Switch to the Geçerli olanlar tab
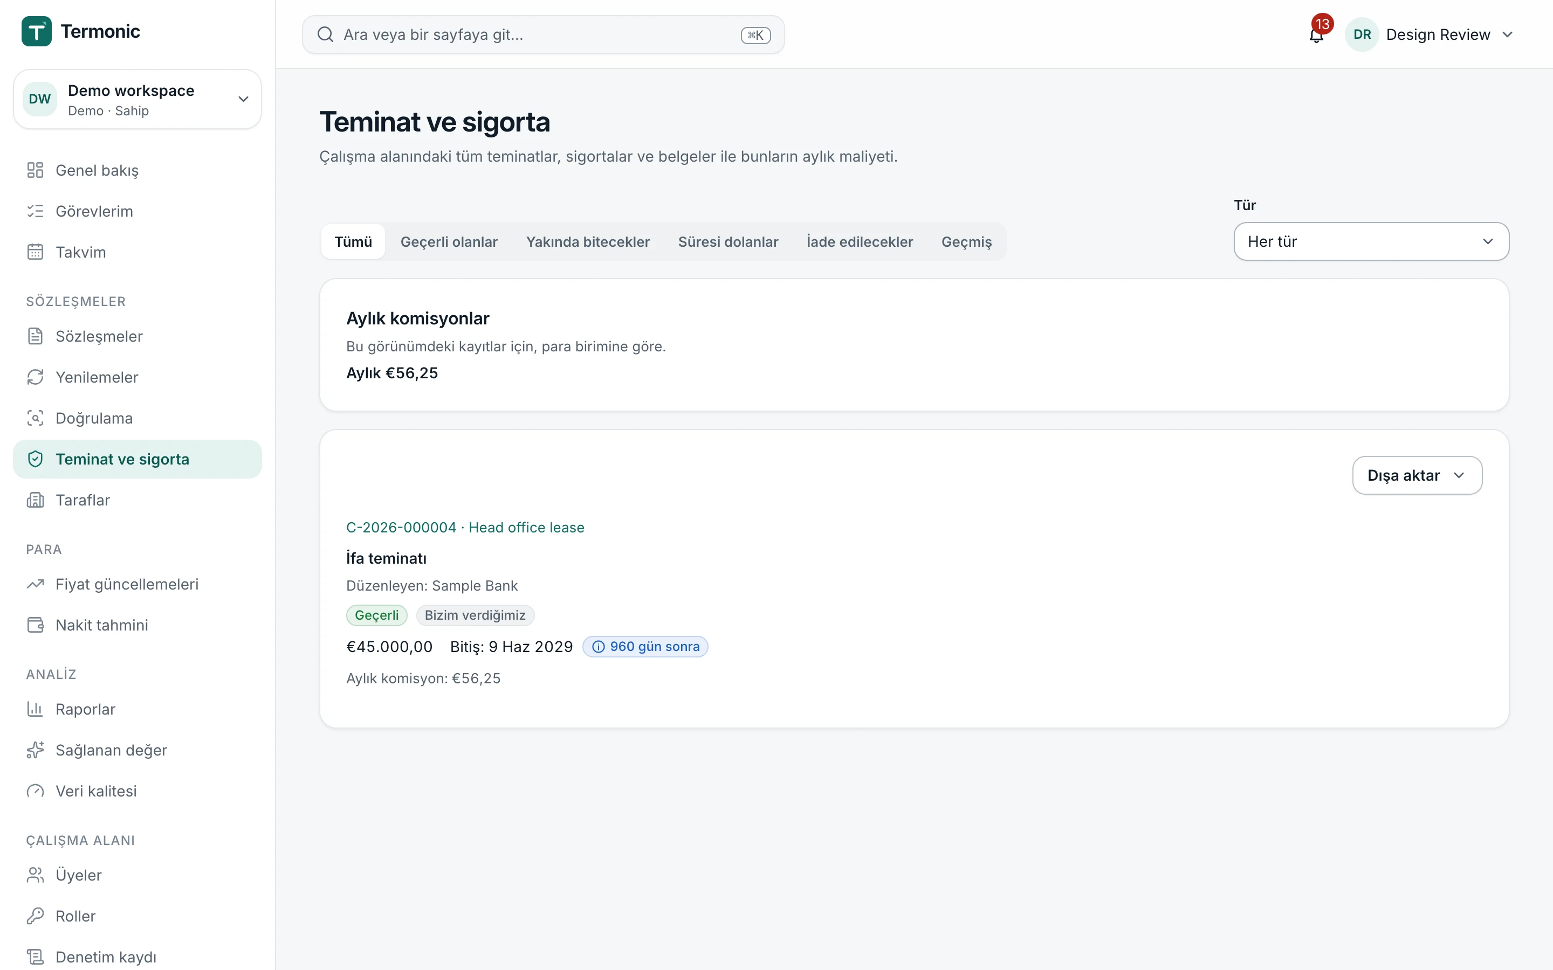Screen dimensions: 1553x970 pos(449,242)
